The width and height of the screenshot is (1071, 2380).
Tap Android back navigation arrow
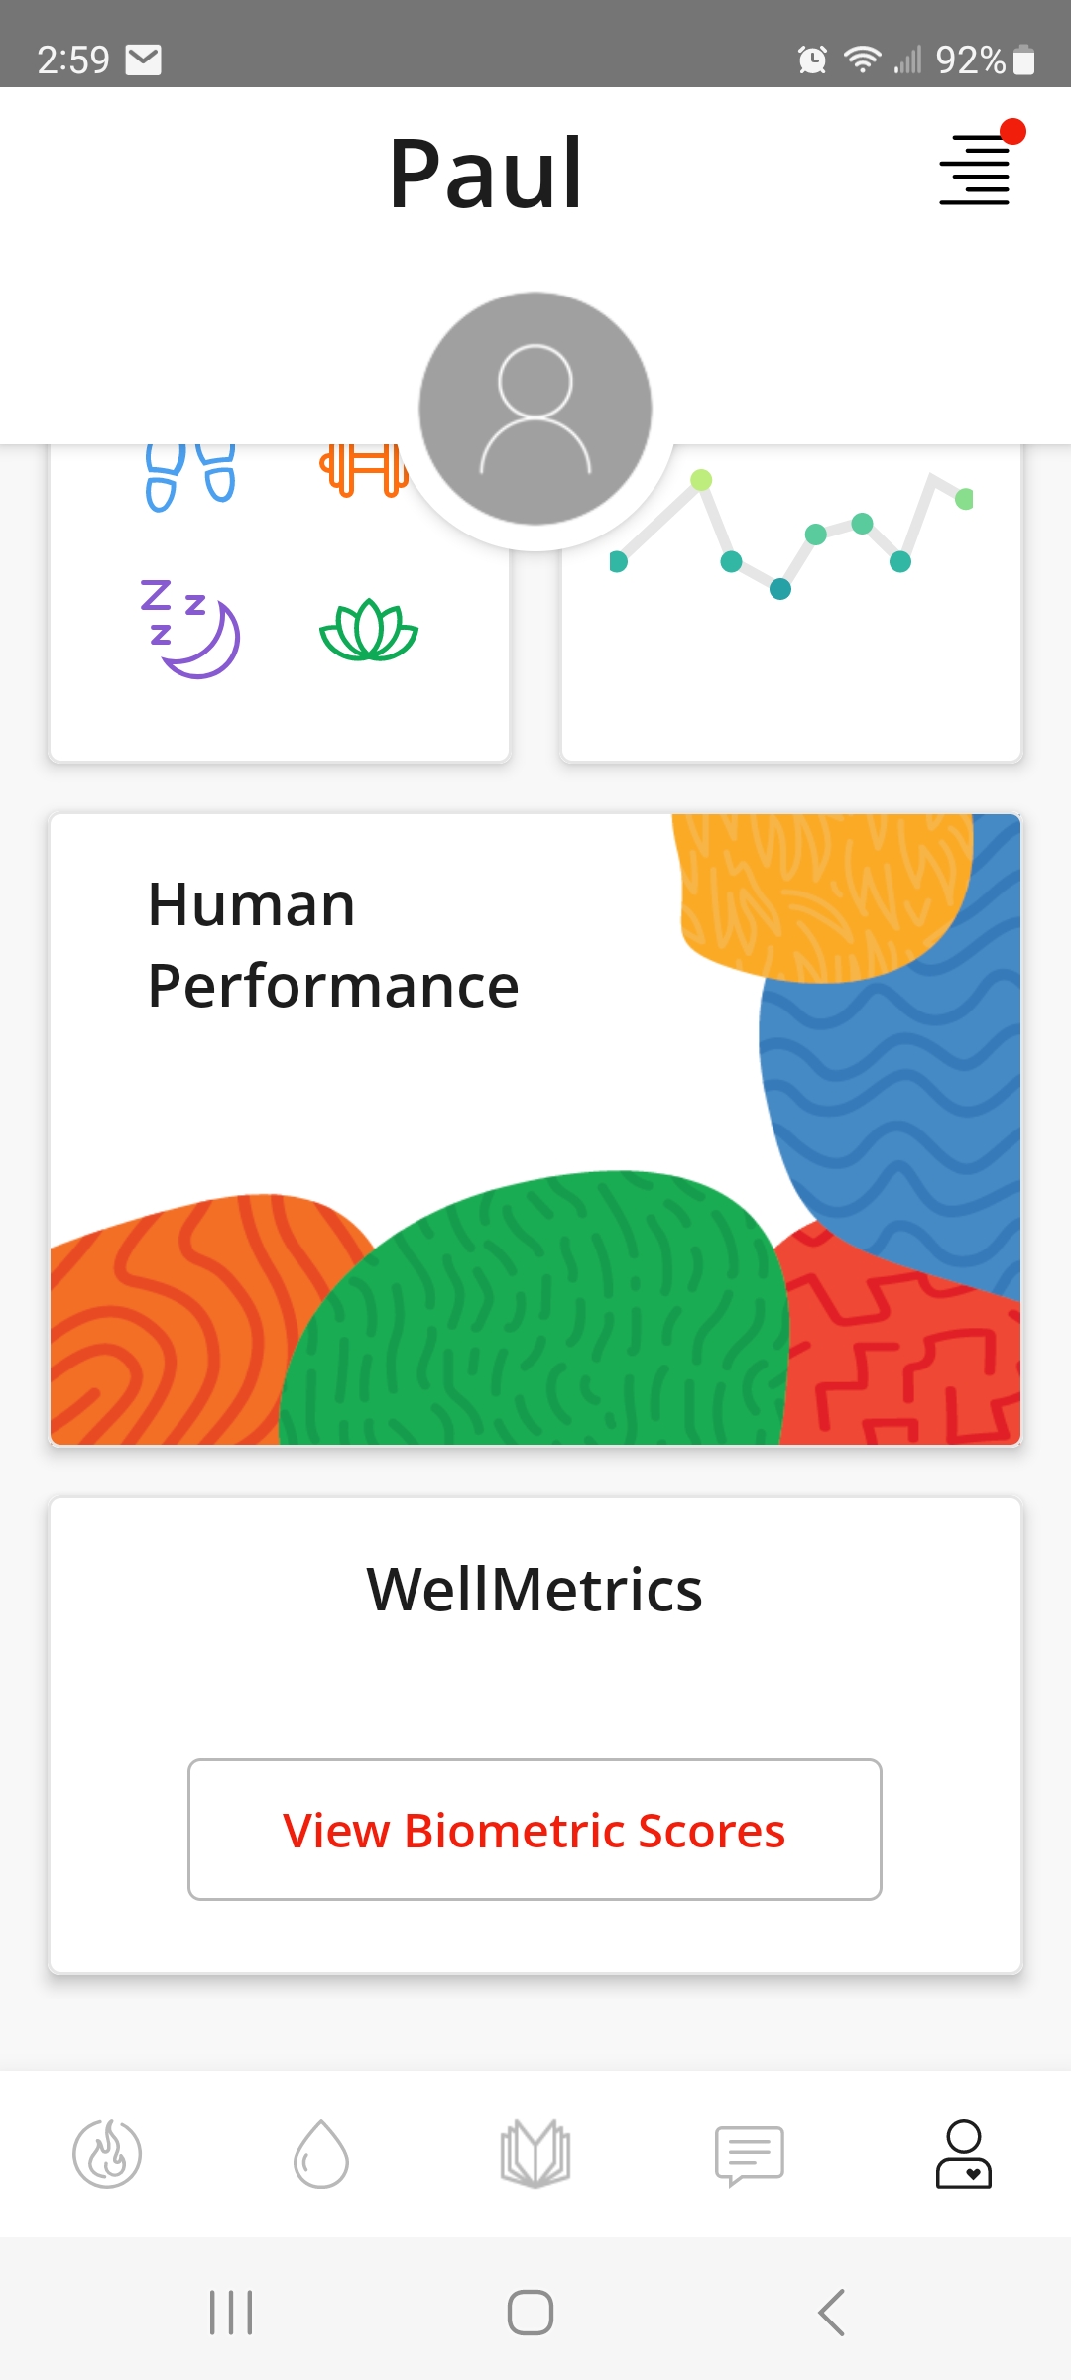point(831,2313)
